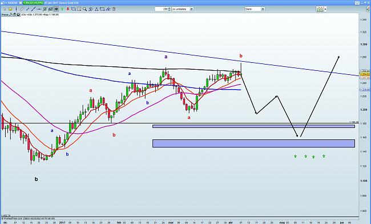
Task: Click the chart style icon
Action: [320, 9]
